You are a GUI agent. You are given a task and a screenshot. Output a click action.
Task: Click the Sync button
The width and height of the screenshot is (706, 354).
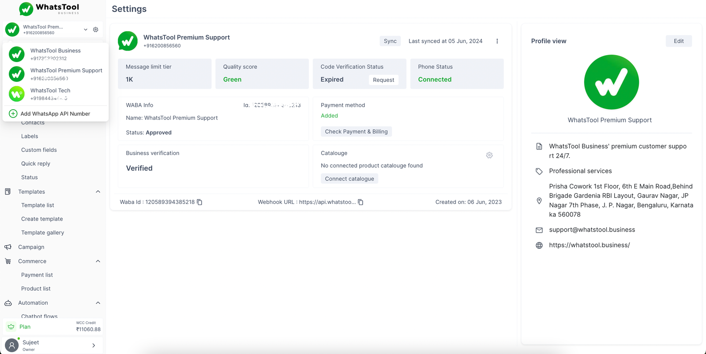click(390, 41)
